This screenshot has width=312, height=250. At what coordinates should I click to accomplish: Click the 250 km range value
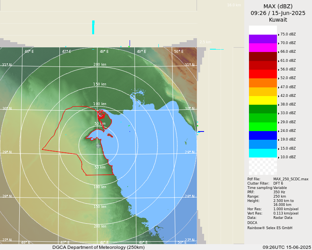[280, 196]
